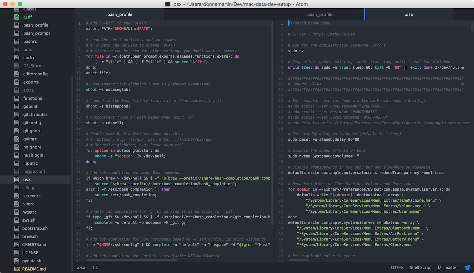Select the .bash_profile tab in right pane
The image size is (474, 273).
click(319, 14)
